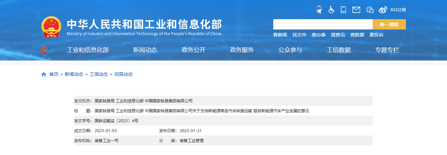Click the mobile phone version icon
The width and height of the screenshot is (447, 155).
click(x=343, y=10)
